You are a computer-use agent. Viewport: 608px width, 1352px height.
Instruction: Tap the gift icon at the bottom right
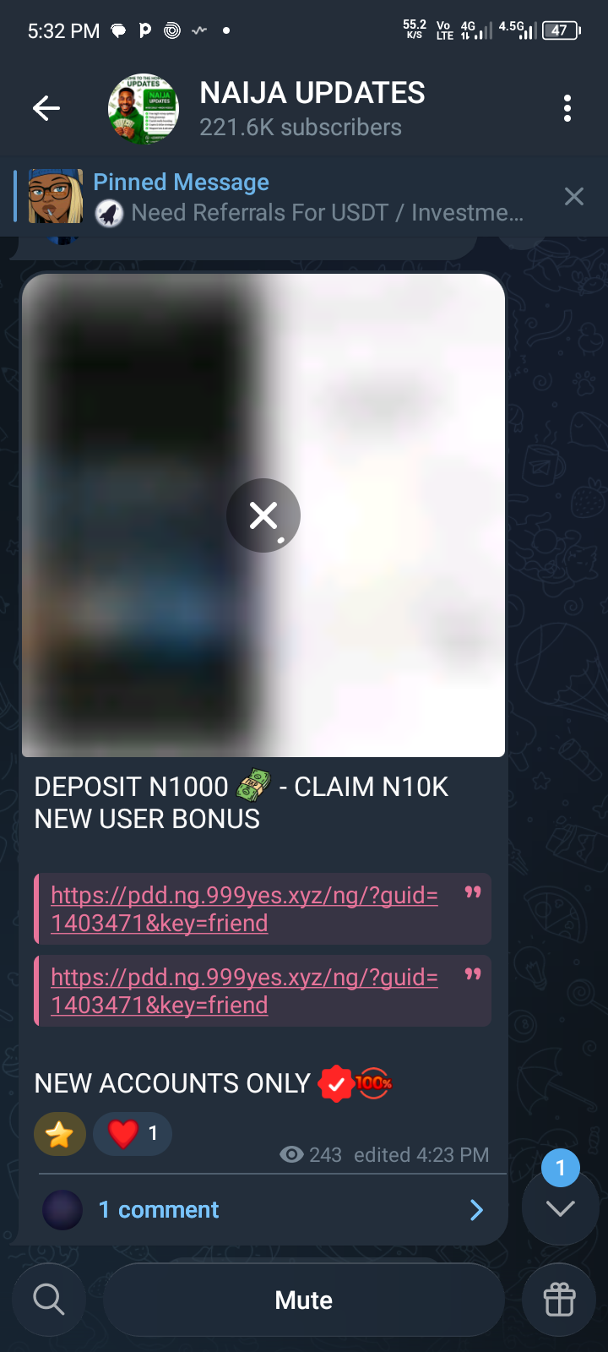pyautogui.click(x=559, y=1300)
